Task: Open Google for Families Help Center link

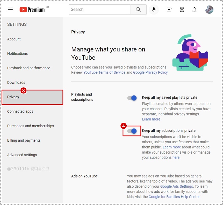Action: [174, 197]
